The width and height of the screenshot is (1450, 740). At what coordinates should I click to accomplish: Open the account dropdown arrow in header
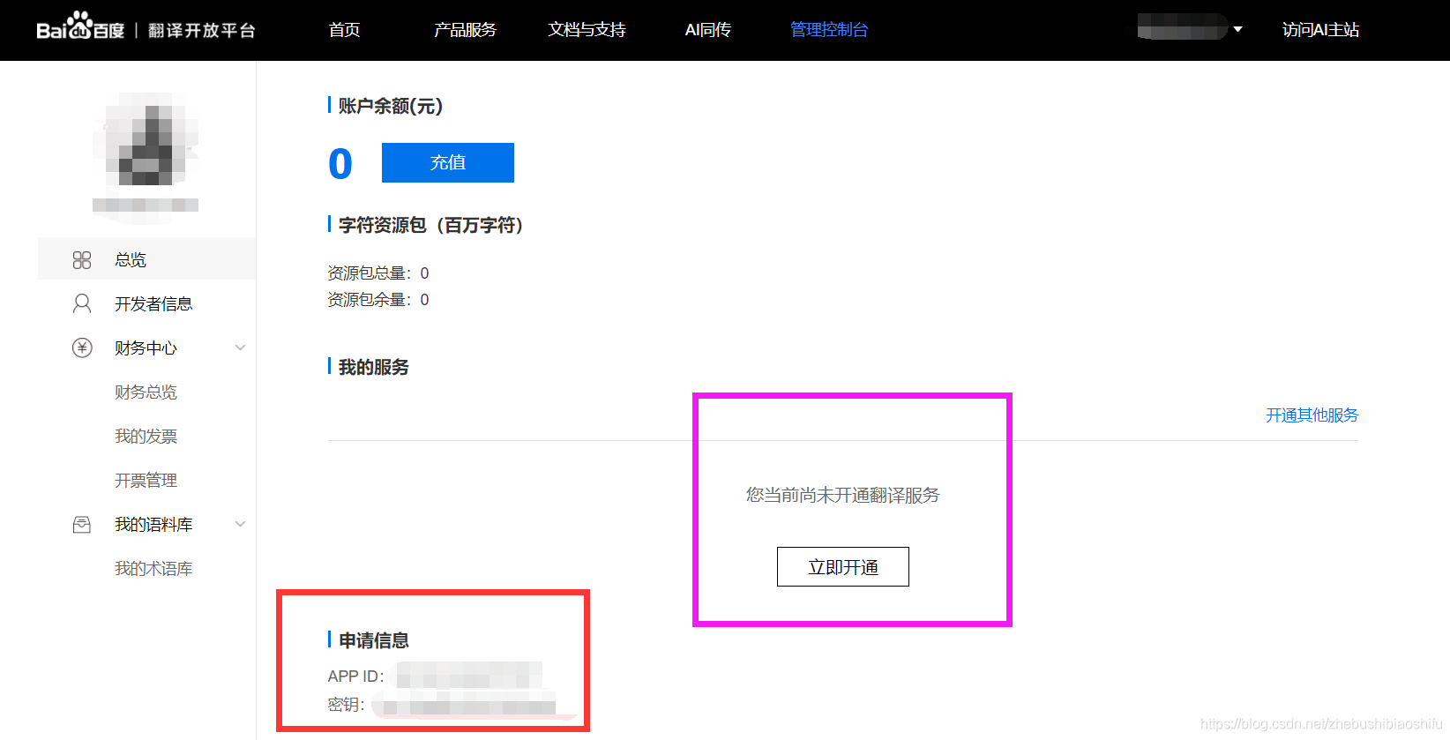tap(1237, 29)
